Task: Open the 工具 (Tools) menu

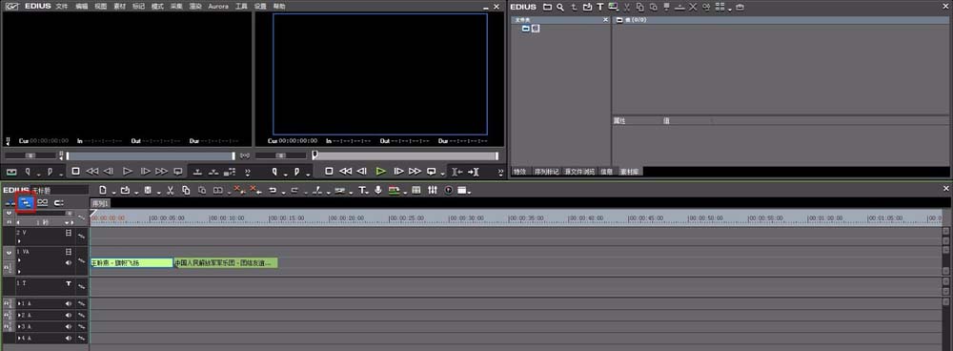Action: point(241,6)
